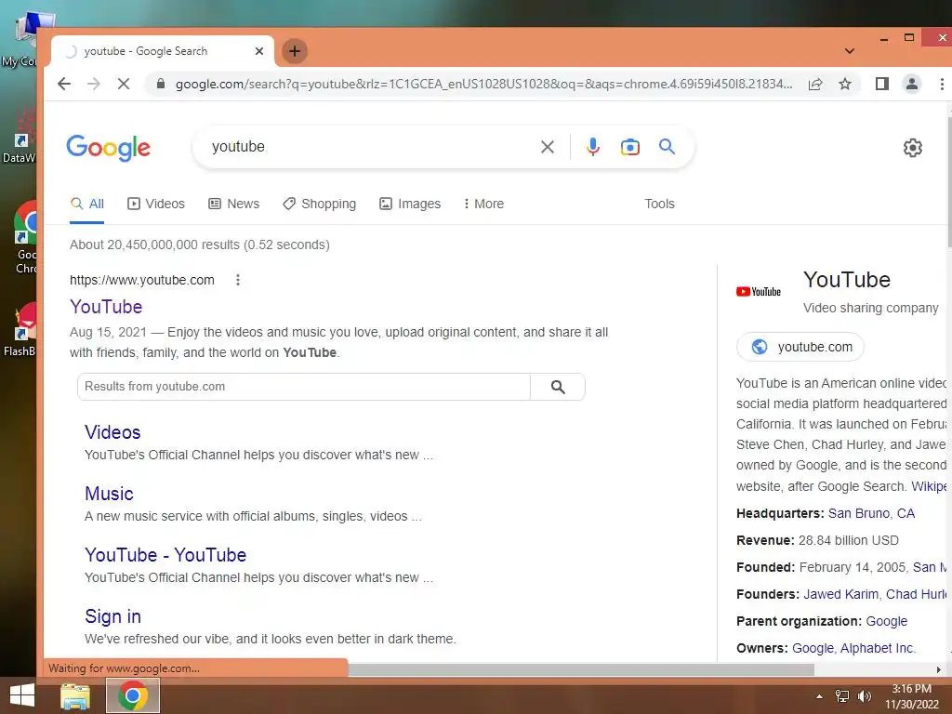Screen dimensions: 952x714
Task: Click magnifier button in youtube.com sitelinks search
Action: click(x=558, y=387)
